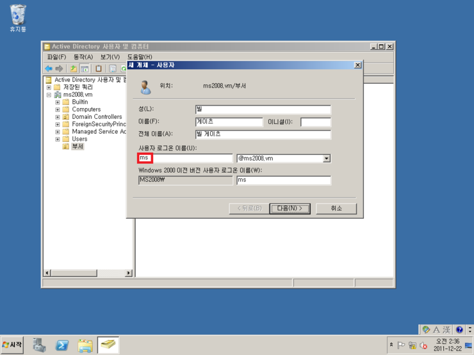Select the ms2008.vm domain node
This screenshot has width=474, height=355.
pos(78,95)
